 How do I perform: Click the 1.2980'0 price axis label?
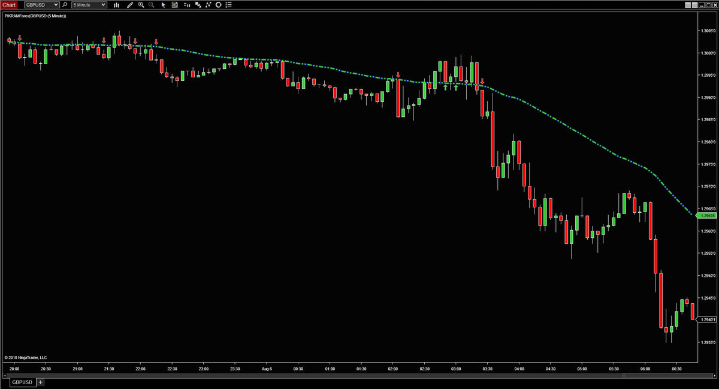pos(708,142)
